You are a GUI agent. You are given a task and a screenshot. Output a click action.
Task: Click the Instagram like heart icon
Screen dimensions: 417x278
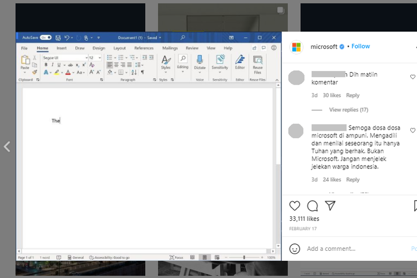click(x=295, y=206)
